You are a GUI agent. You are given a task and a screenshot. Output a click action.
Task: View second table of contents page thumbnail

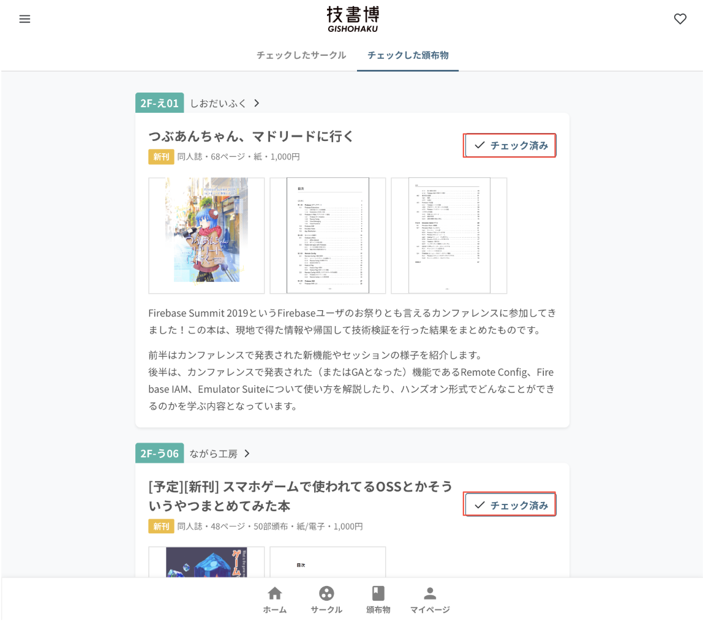[449, 235]
